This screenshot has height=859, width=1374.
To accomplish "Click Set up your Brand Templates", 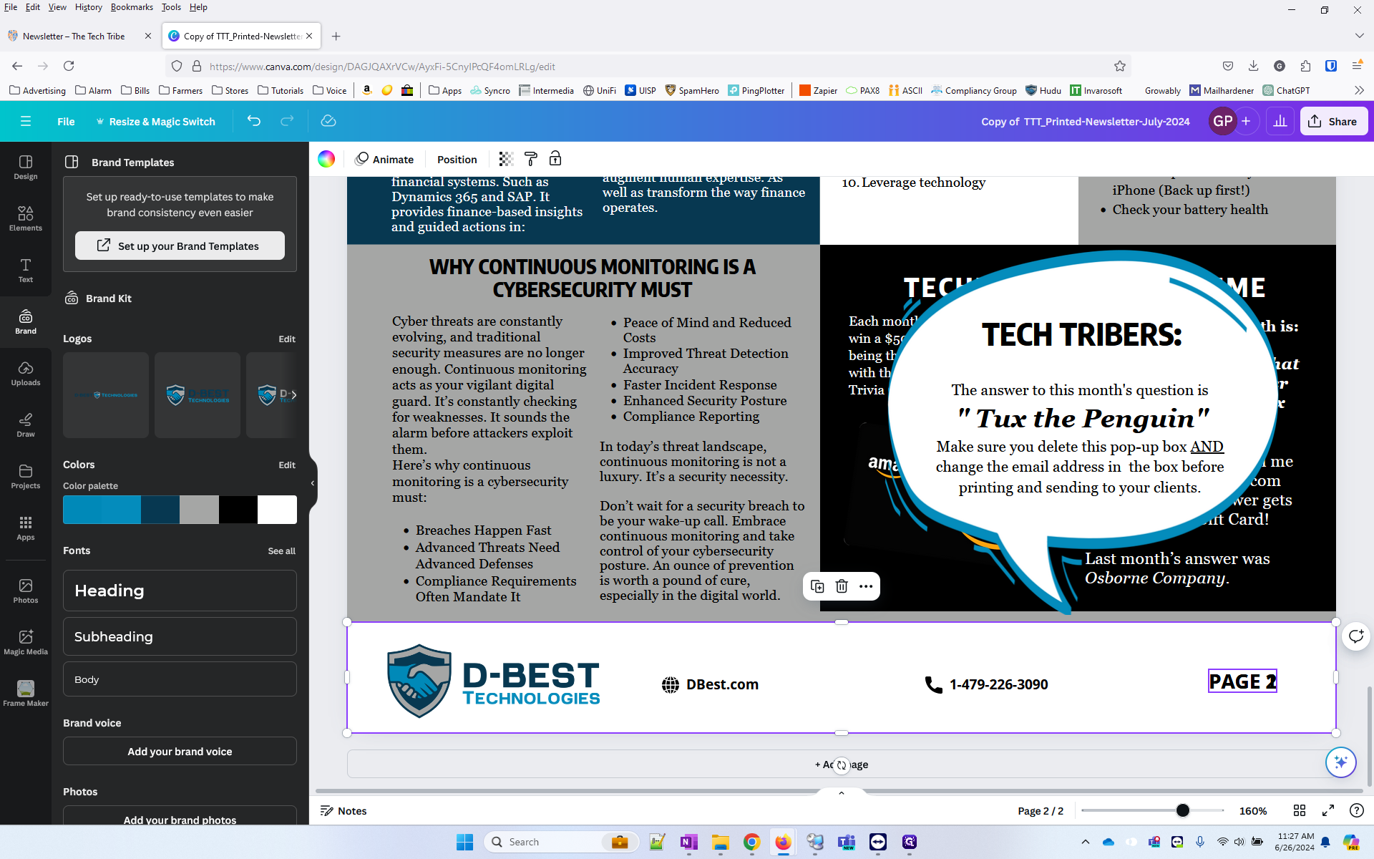I will click(x=180, y=246).
